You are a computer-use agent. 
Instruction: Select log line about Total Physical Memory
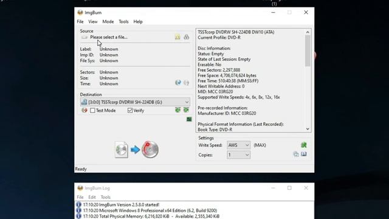coord(151,217)
